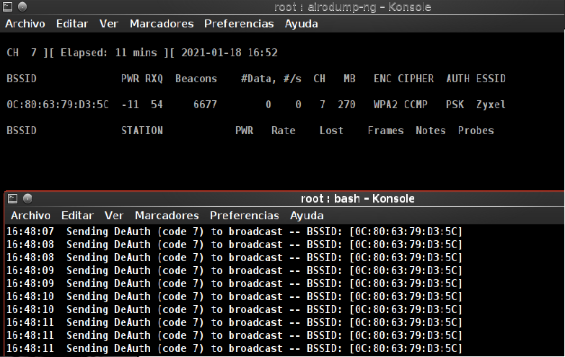Open Ver menu in bash window

[114, 216]
